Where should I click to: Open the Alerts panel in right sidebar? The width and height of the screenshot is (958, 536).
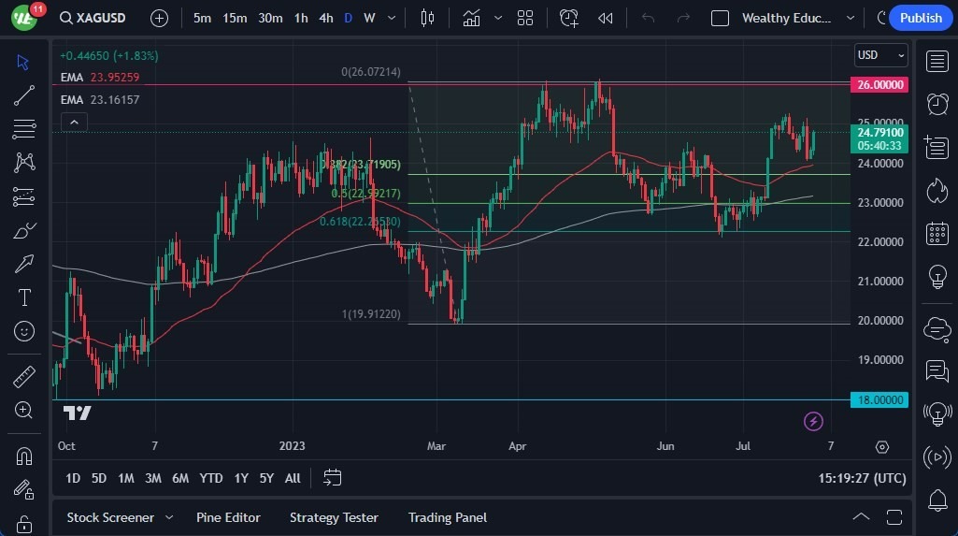[x=937, y=103]
